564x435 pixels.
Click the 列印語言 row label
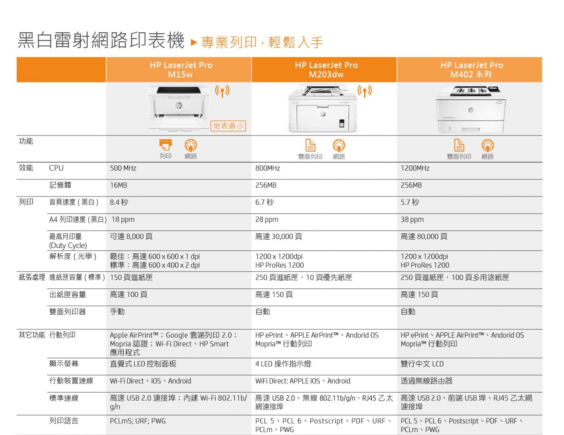click(x=64, y=420)
